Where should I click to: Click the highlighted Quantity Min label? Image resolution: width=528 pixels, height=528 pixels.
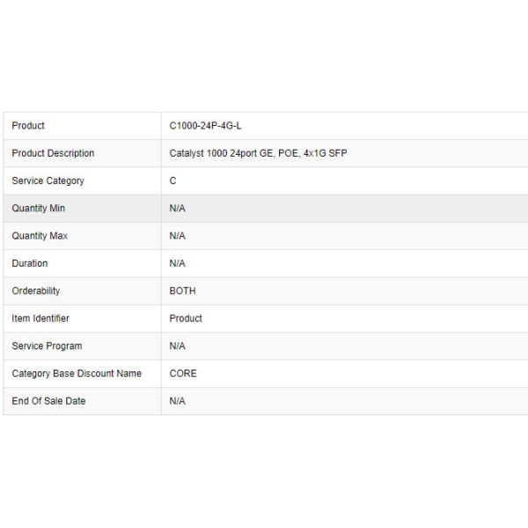coord(39,209)
